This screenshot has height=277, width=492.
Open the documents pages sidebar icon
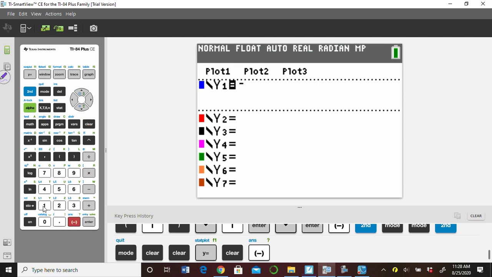click(7, 66)
